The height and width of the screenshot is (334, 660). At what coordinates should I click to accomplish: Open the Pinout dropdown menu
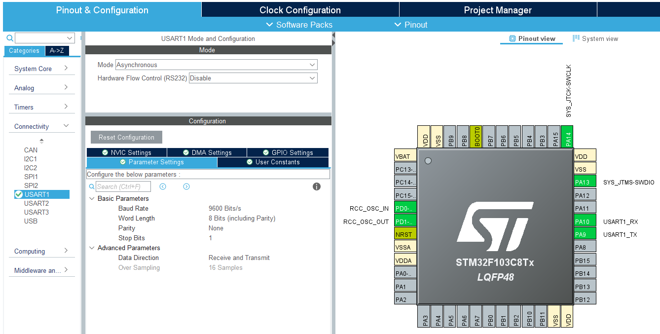pyautogui.click(x=411, y=25)
